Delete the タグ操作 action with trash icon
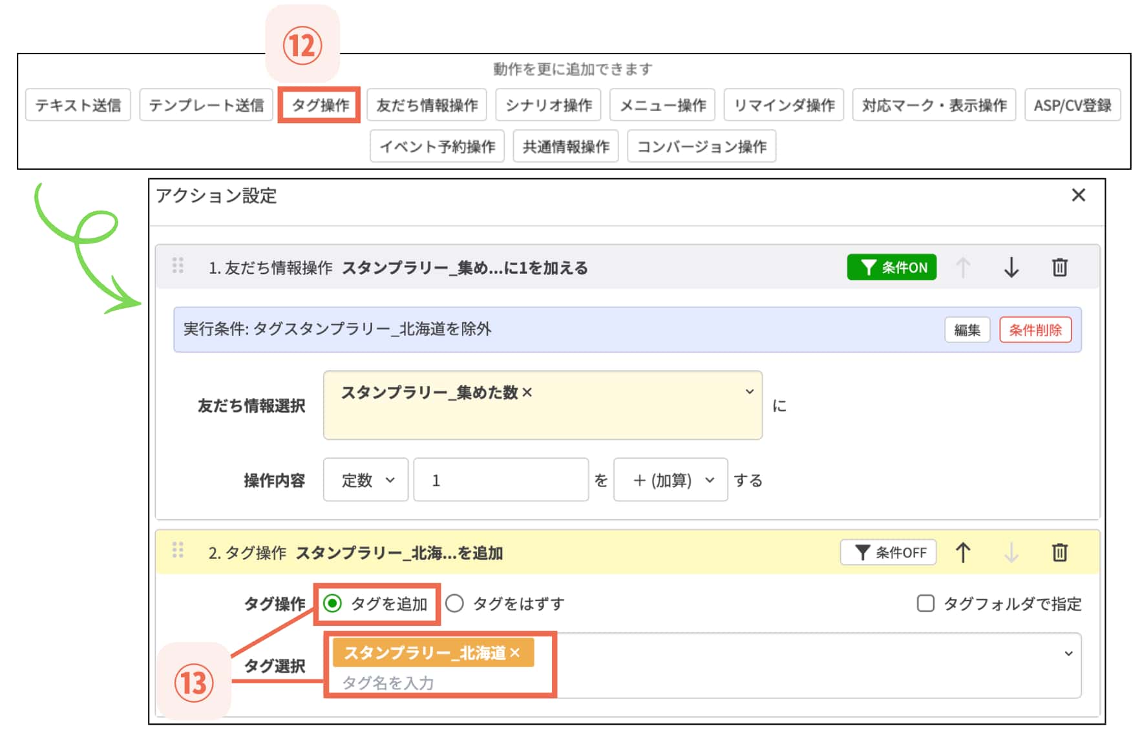The image size is (1140, 735). pyautogui.click(x=1059, y=553)
